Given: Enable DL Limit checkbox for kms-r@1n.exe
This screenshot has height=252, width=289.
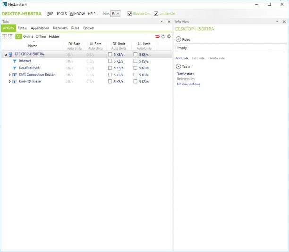Looking at the screenshot, I should coord(110,81).
